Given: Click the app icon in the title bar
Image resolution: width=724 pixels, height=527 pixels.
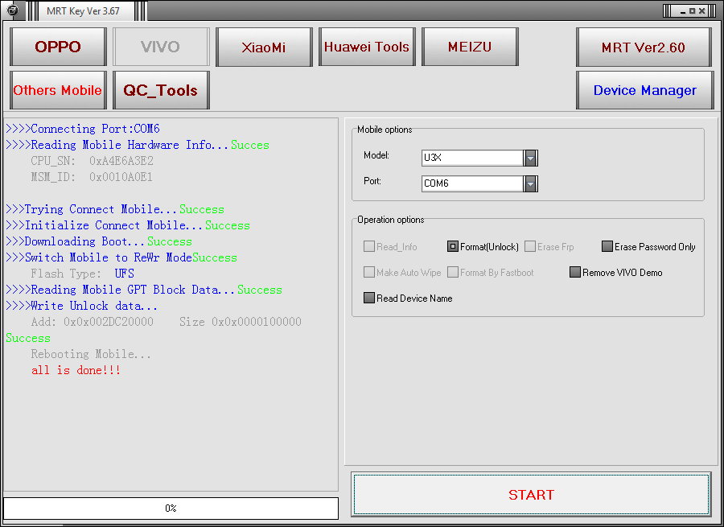Looking at the screenshot, I should (x=13, y=10).
